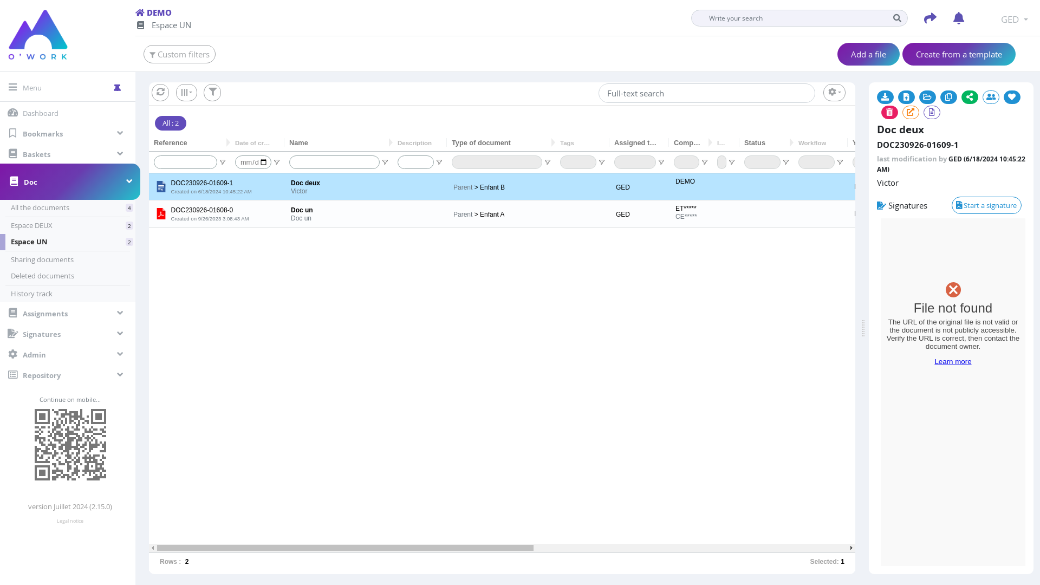Open Deleted documents menu item
Image resolution: width=1040 pixels, height=585 pixels.
[42, 276]
